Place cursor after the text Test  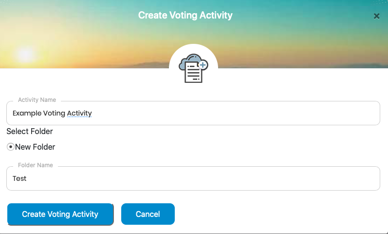[27, 178]
